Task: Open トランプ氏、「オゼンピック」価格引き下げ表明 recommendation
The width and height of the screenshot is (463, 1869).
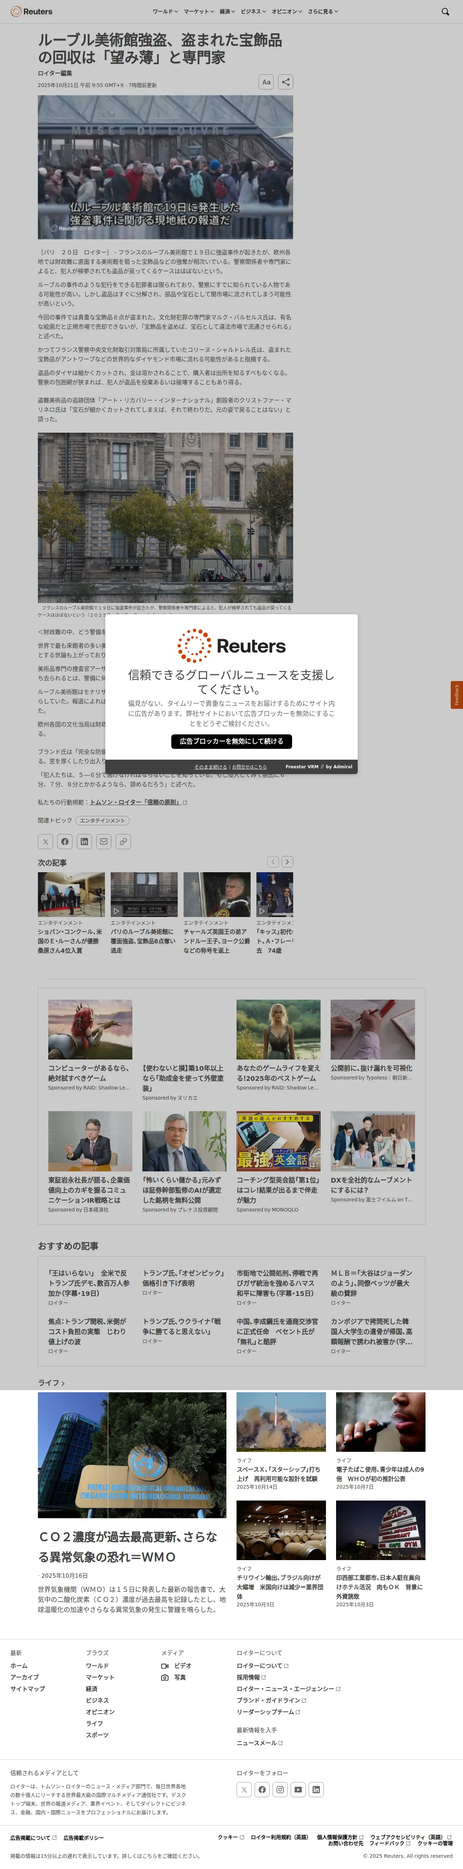Action: 183,1278
